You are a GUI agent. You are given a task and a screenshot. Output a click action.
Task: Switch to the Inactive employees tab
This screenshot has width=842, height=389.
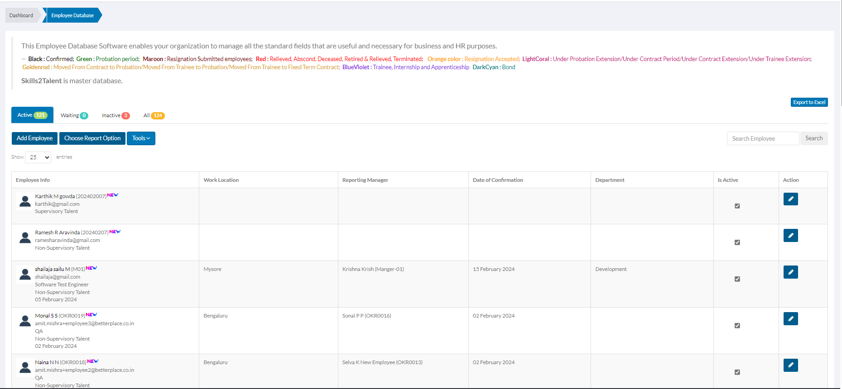click(115, 115)
